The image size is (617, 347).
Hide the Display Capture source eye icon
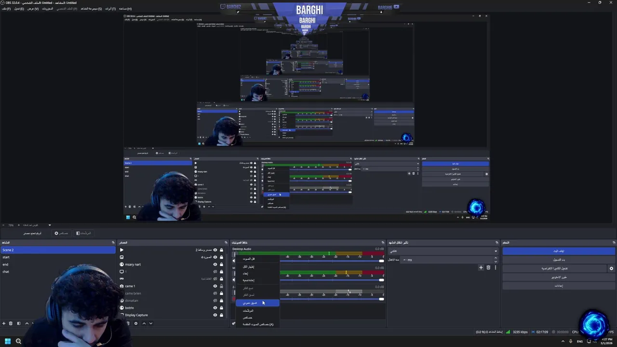(215, 315)
